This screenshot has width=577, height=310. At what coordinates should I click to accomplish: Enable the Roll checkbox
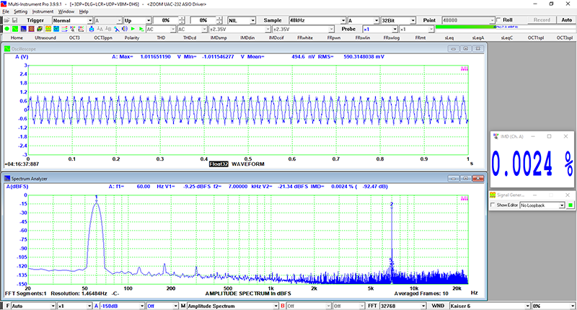[x=498, y=20]
